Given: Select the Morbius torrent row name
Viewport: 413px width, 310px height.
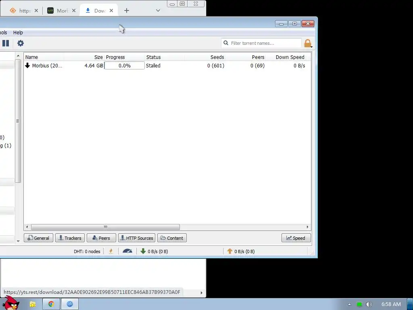Looking at the screenshot, I should tap(47, 66).
